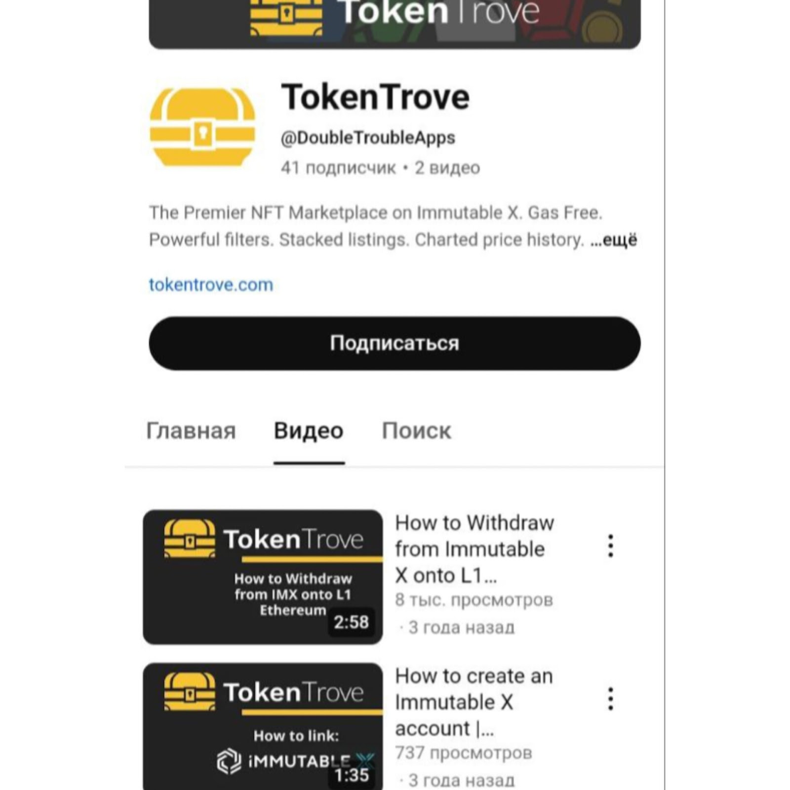This screenshot has height=790, width=790.
Task: Open the TokenTrove channel avatar
Action: pos(202,127)
